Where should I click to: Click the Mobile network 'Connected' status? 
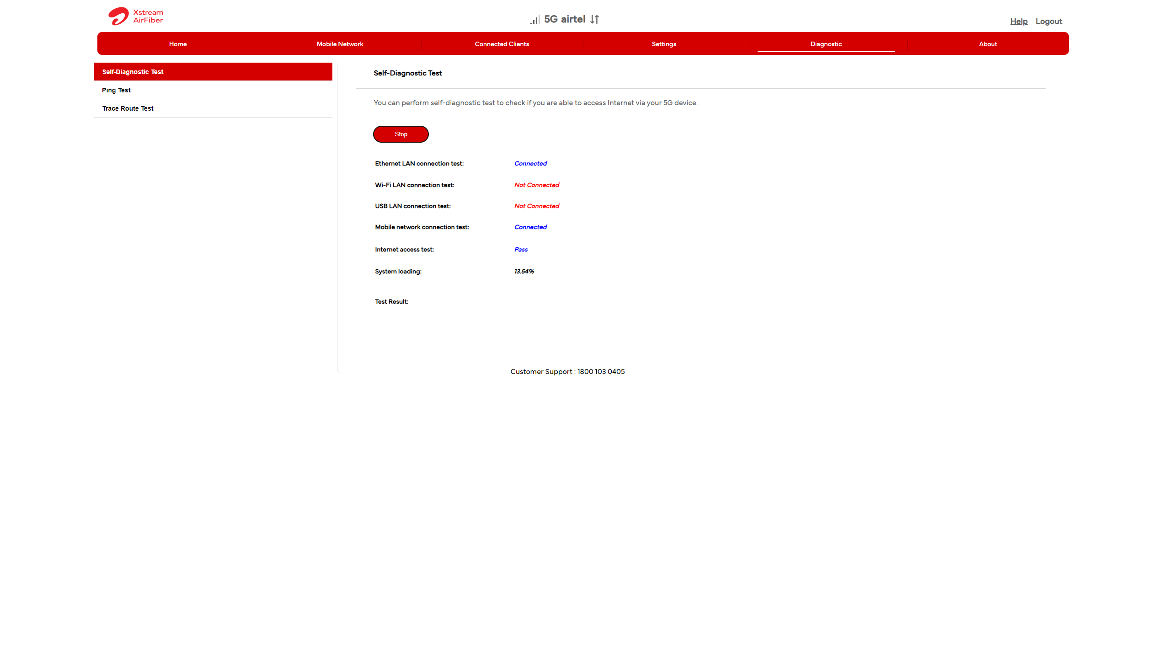[530, 227]
